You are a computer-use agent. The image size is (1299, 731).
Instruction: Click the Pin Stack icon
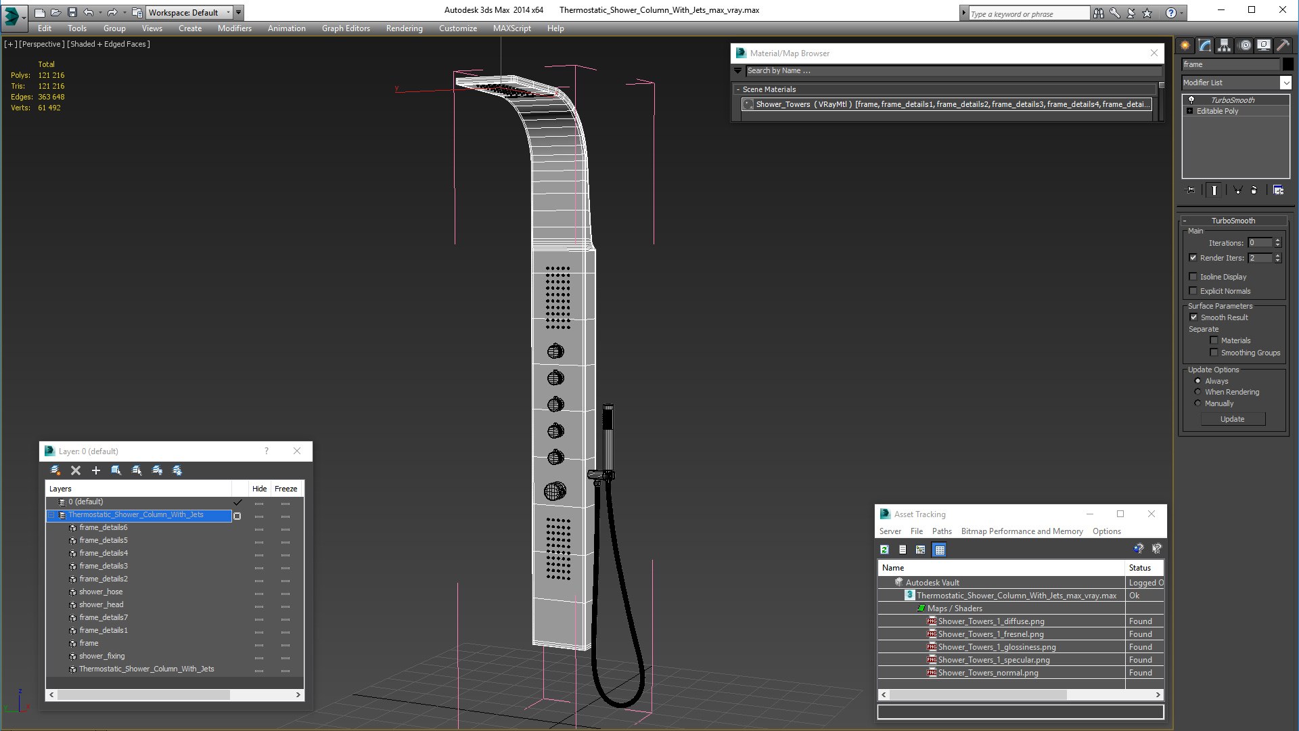pyautogui.click(x=1191, y=190)
